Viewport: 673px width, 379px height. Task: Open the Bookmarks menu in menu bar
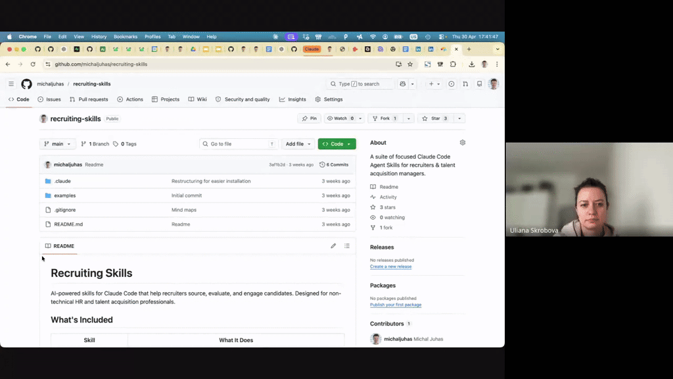[x=126, y=37]
